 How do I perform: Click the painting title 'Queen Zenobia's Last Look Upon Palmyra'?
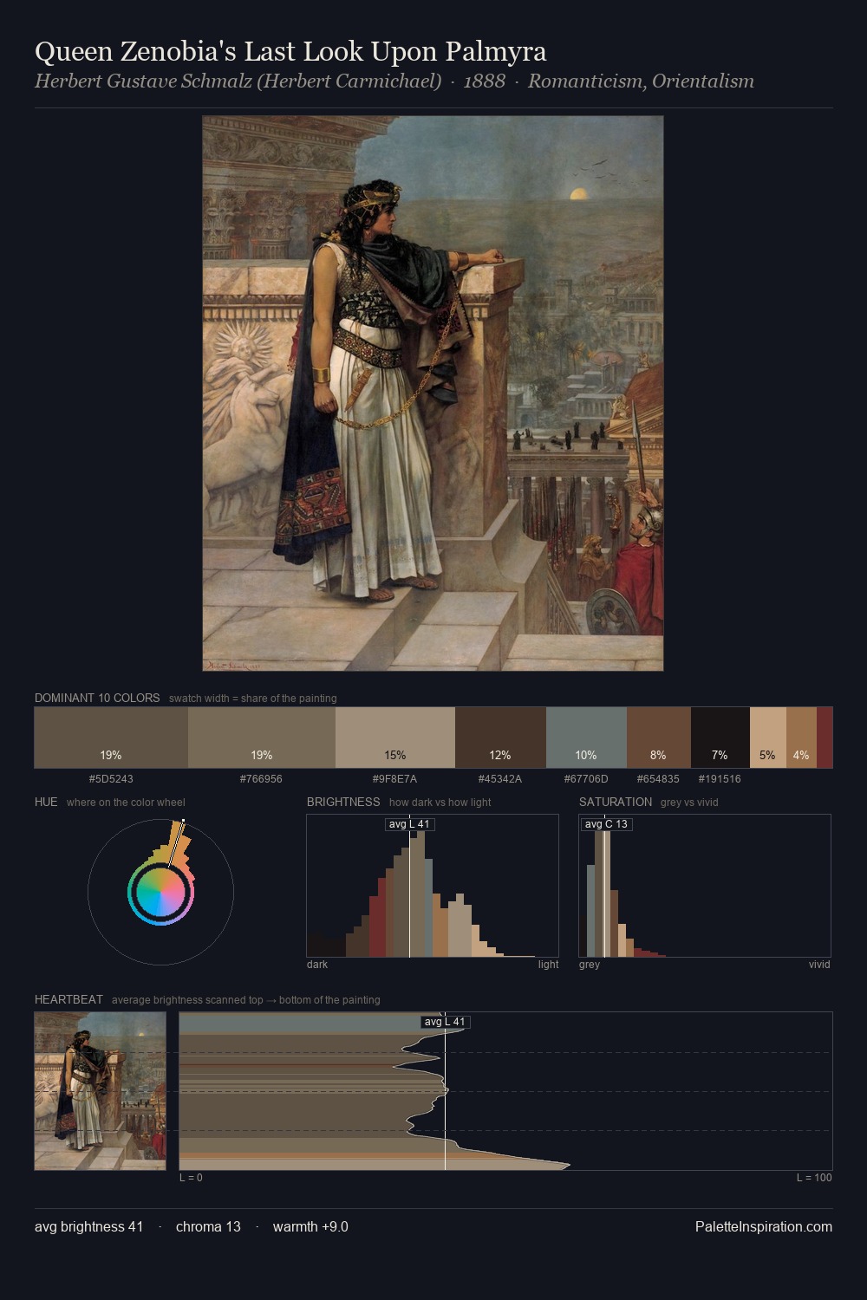pyautogui.click(x=290, y=52)
